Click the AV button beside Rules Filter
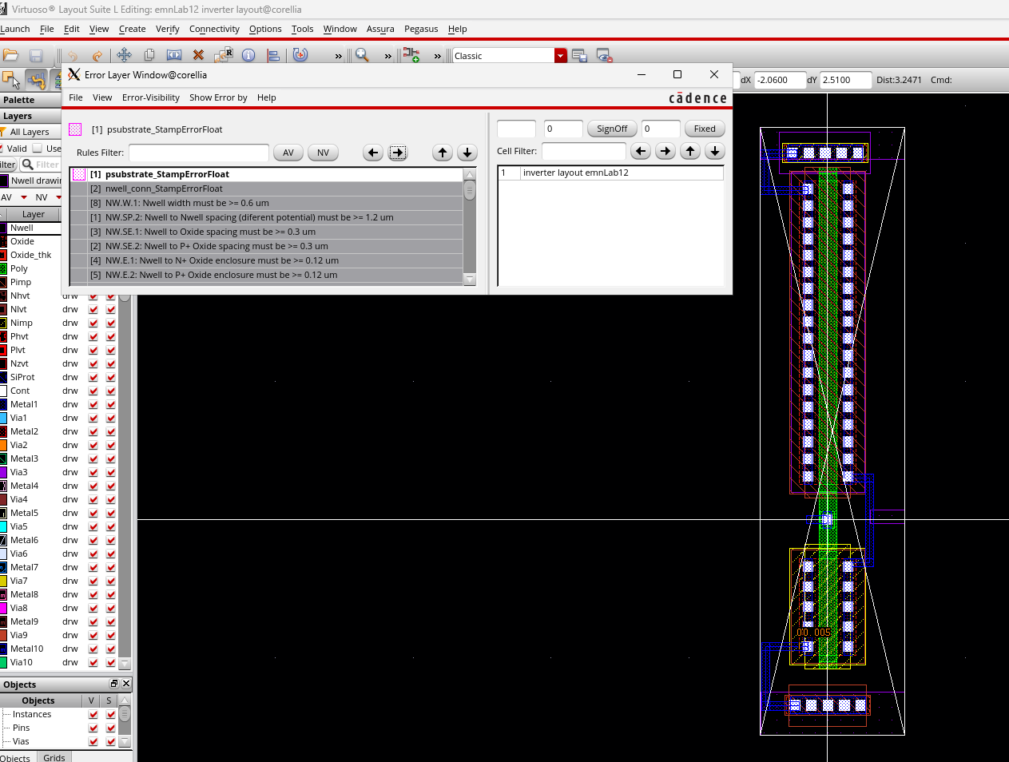Image resolution: width=1009 pixels, height=762 pixels. pos(288,153)
